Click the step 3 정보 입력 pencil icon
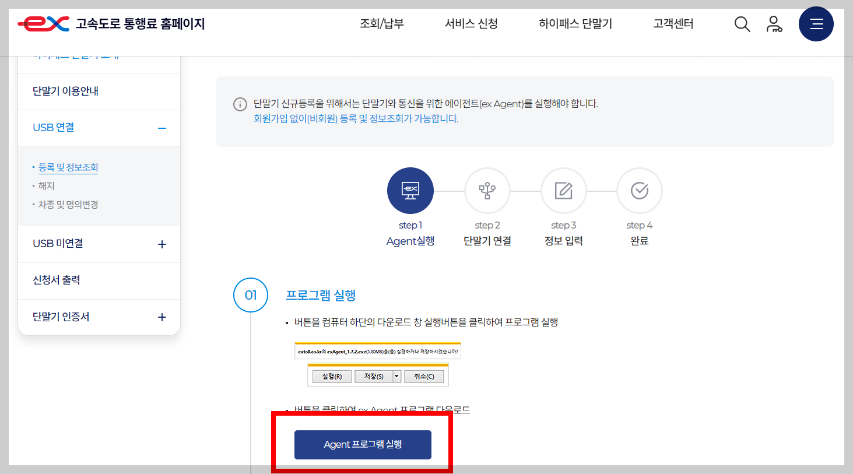The image size is (853, 474). [563, 190]
